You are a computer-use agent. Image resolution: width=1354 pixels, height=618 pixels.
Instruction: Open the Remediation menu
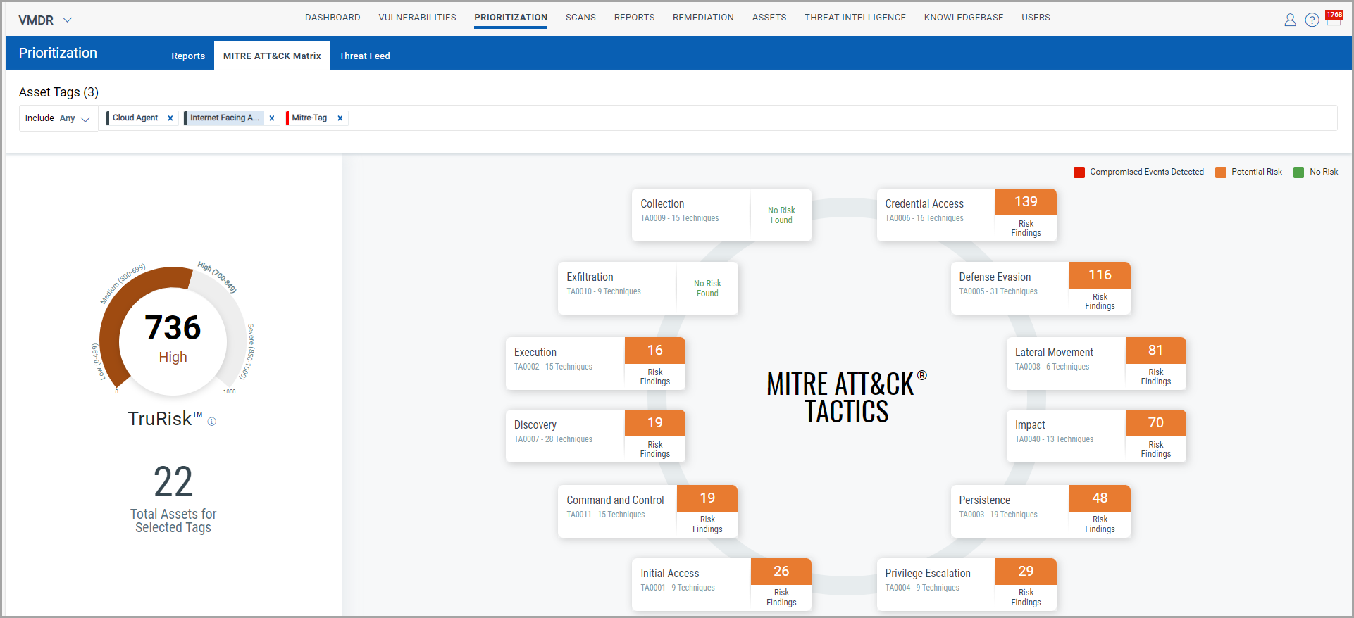(x=703, y=18)
